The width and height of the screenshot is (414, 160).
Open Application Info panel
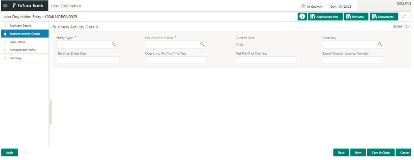click(325, 16)
